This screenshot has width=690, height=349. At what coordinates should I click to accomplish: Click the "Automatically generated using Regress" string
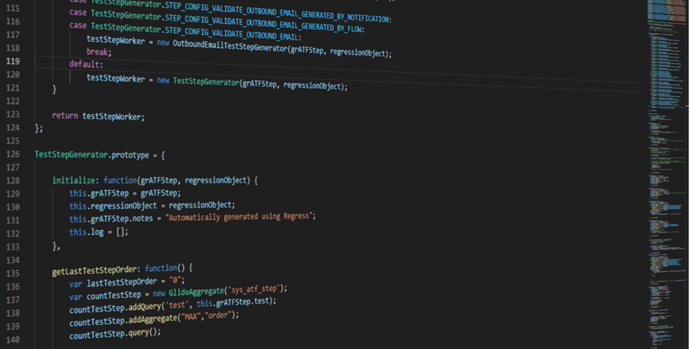(x=239, y=216)
